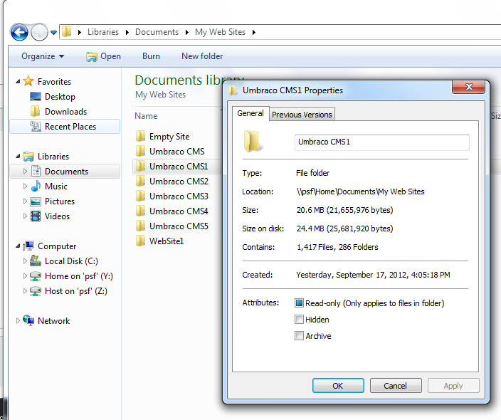Click the Created date value

(x=373, y=275)
